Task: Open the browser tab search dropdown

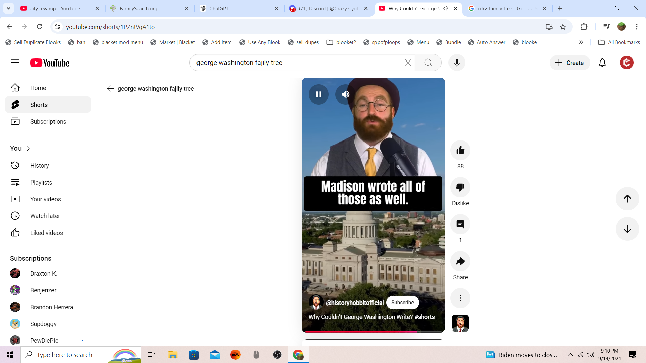Action: (8, 8)
